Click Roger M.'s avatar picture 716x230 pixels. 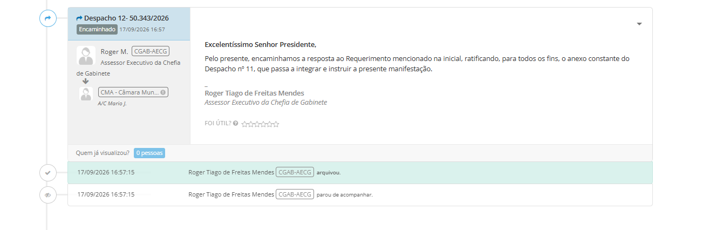point(86,56)
